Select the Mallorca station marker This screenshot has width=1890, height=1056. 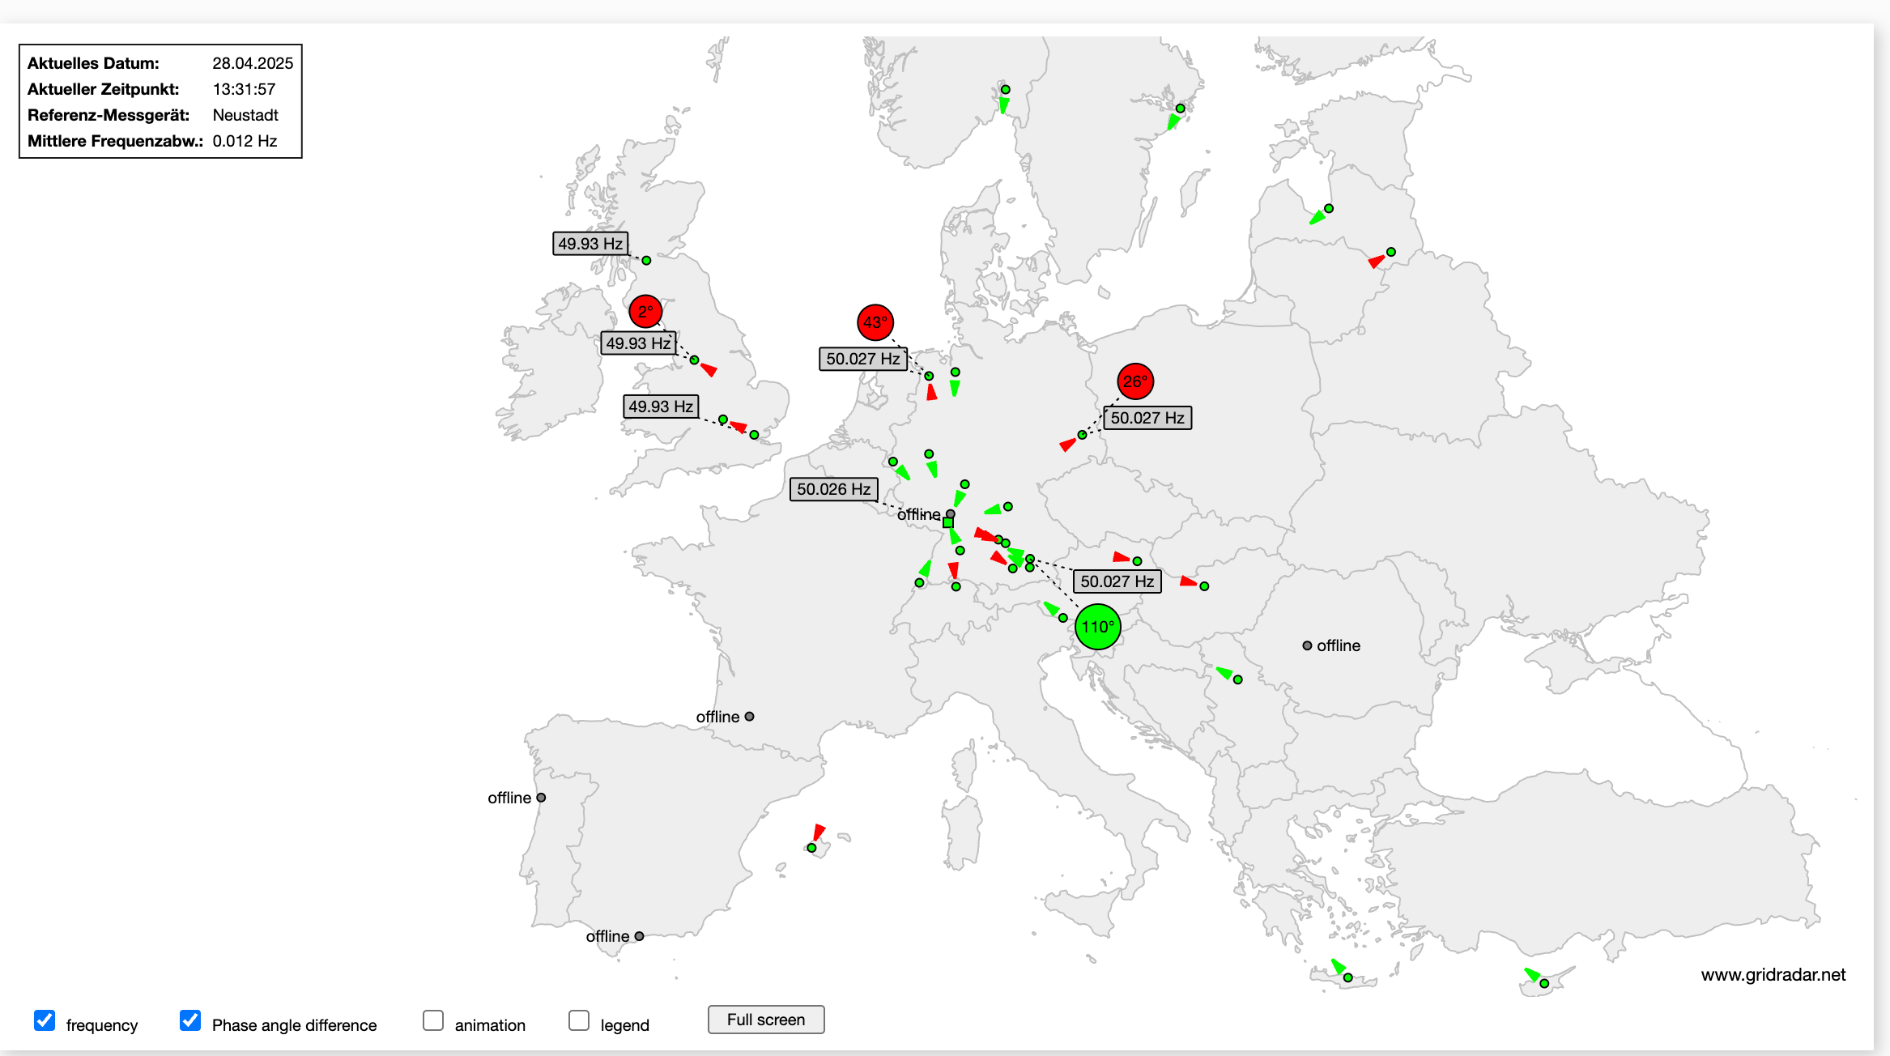click(811, 848)
